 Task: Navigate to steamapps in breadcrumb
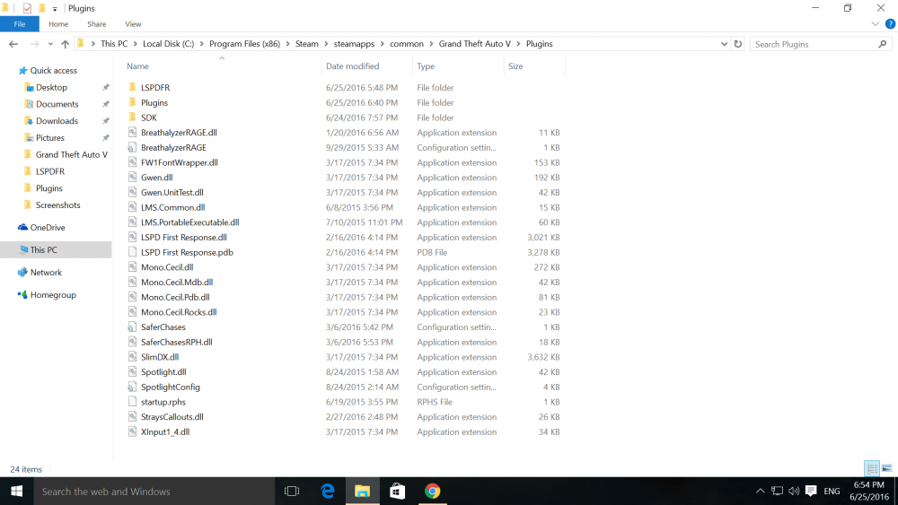354,44
